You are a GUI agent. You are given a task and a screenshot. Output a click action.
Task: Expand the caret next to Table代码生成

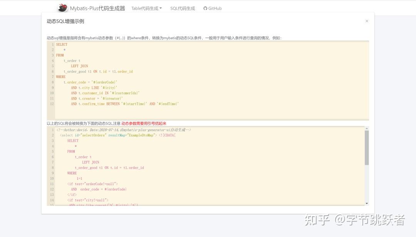(161, 8)
